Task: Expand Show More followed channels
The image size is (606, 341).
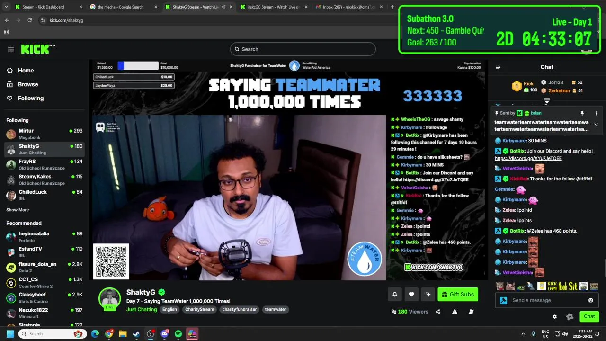Action: click(x=18, y=210)
